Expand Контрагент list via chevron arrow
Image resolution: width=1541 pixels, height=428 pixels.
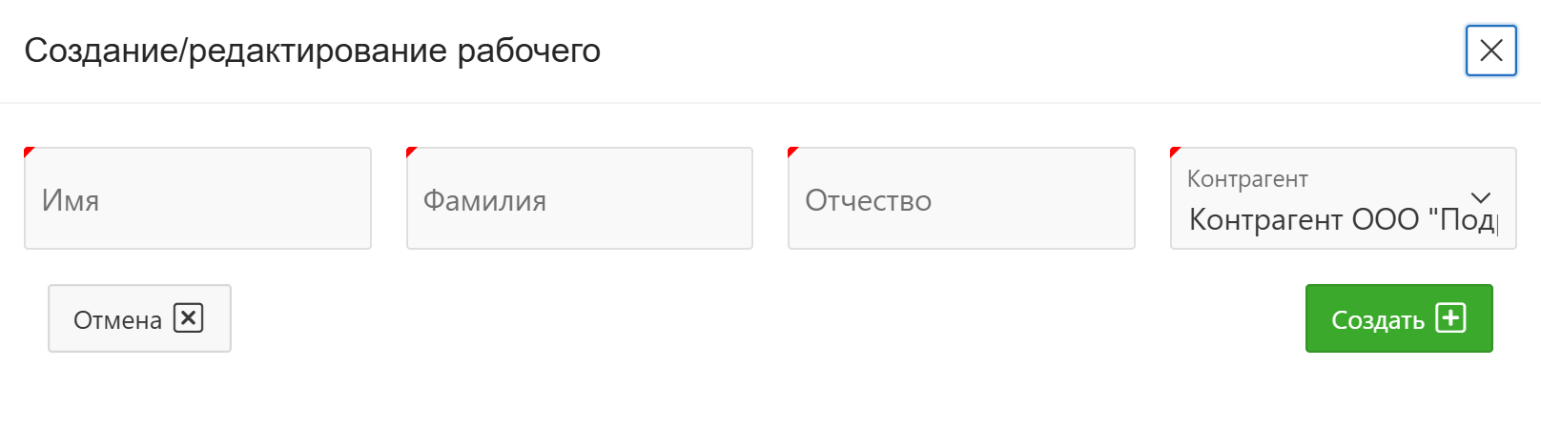pyautogui.click(x=1480, y=197)
